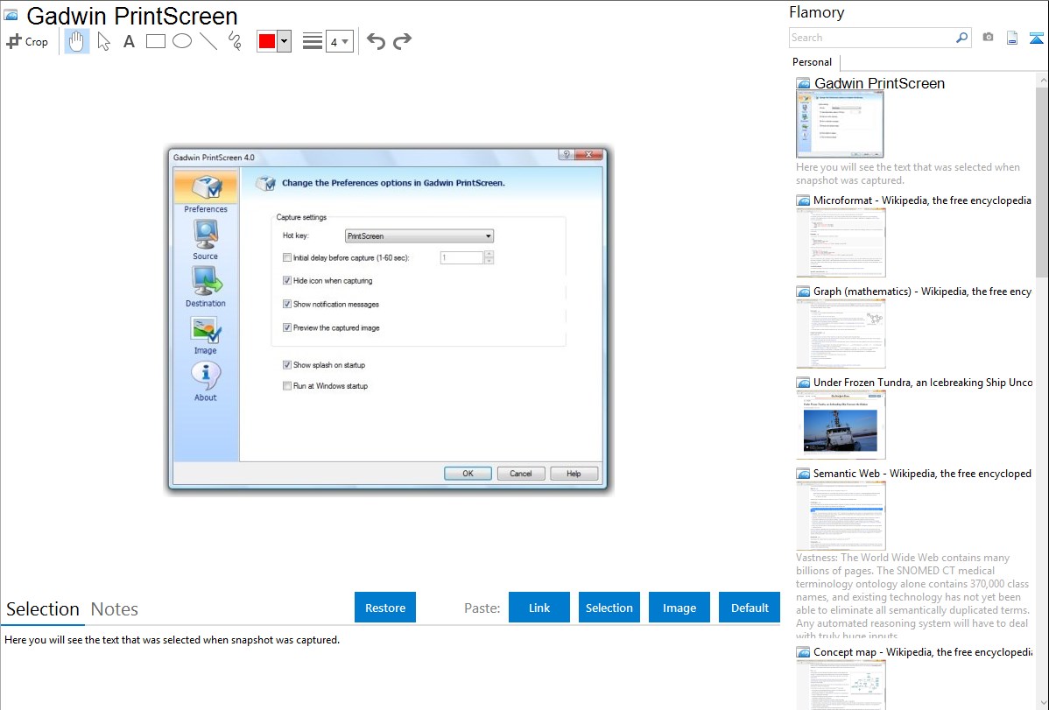1049x710 pixels.
Task: Open the Personal tab in Flamory
Action: [x=812, y=62]
